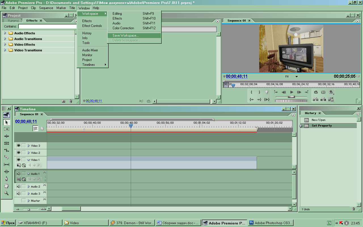Go to In point in Monitor
This screenshot has width=363, height=227.
pos(251,100)
